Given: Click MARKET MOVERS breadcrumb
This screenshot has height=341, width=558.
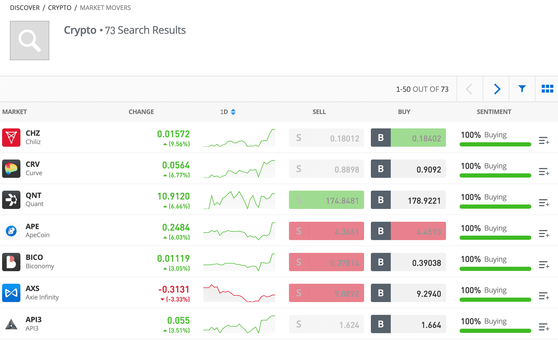Looking at the screenshot, I should pyautogui.click(x=105, y=8).
